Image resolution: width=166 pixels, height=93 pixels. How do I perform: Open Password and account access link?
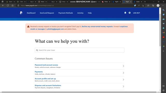46,65
